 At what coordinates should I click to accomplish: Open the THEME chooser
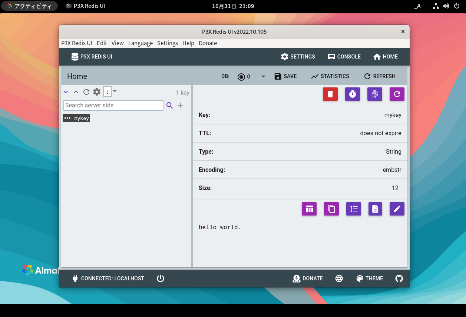pos(370,278)
